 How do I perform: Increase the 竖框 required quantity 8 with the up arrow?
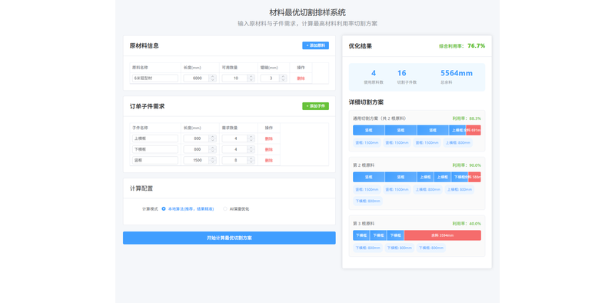251,158
